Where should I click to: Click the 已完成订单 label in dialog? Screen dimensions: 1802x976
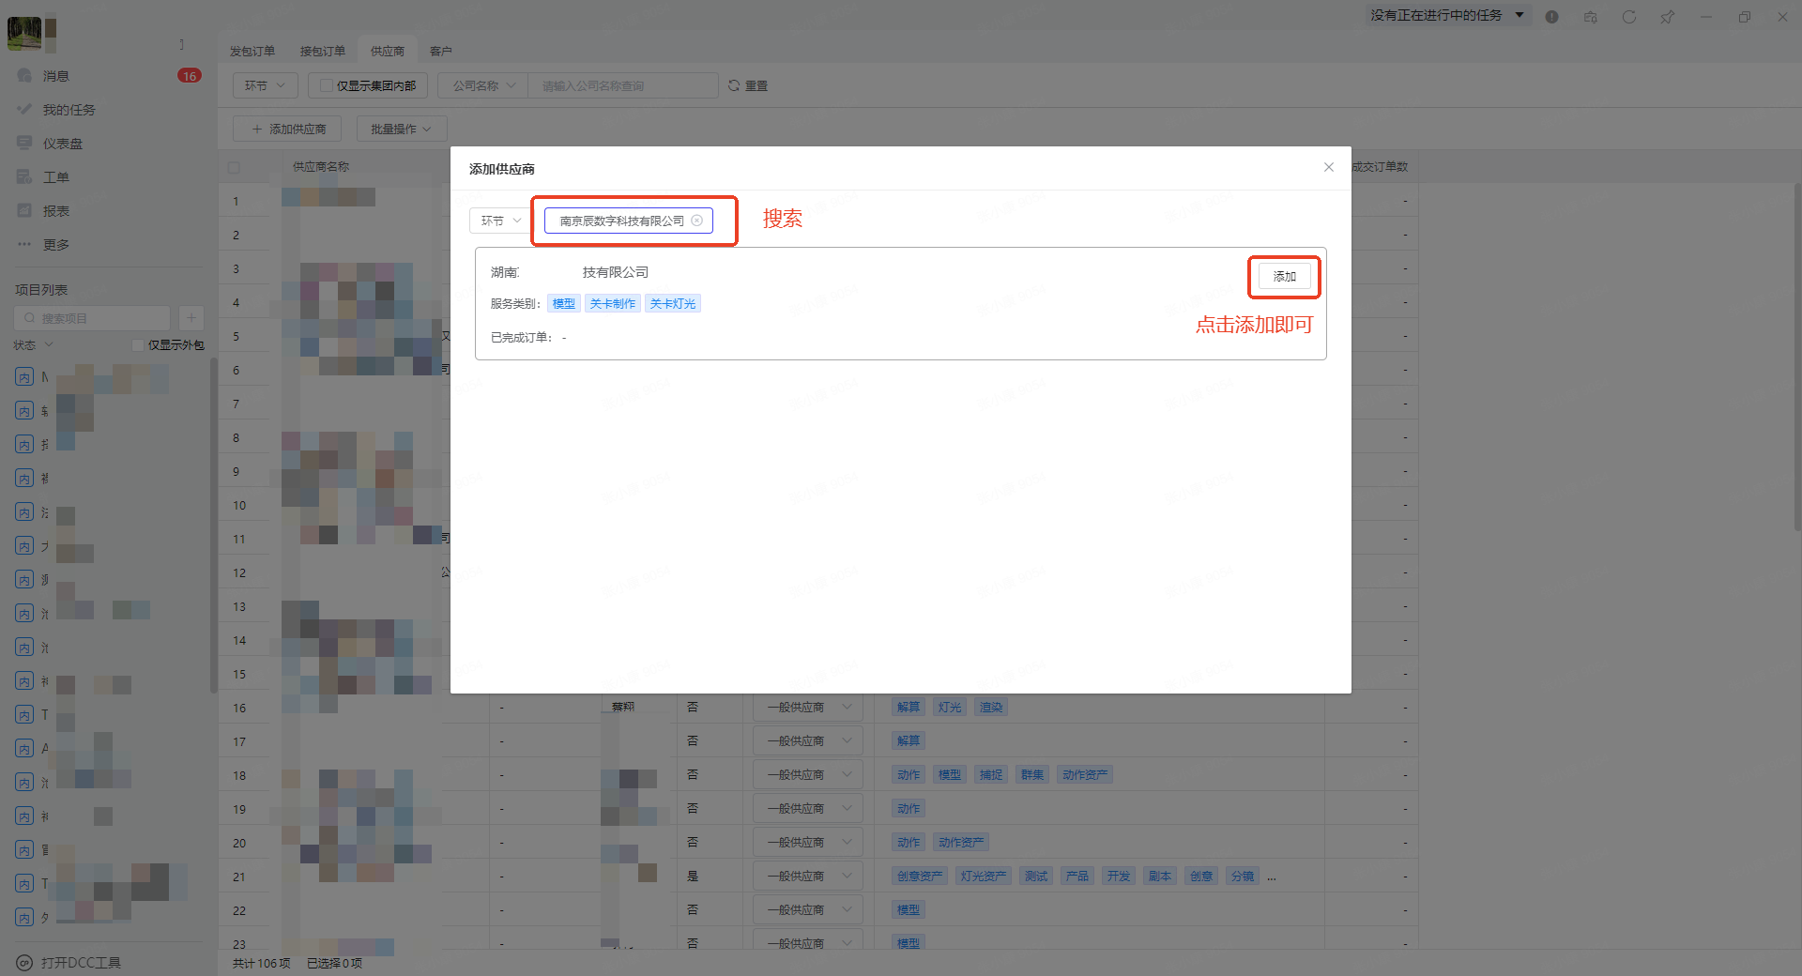click(521, 338)
